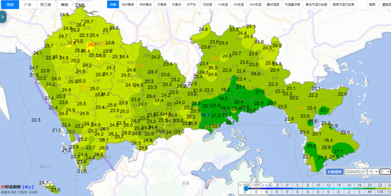Display 露点温度 layer
This screenshot has height=196, width=391.
point(273,4)
